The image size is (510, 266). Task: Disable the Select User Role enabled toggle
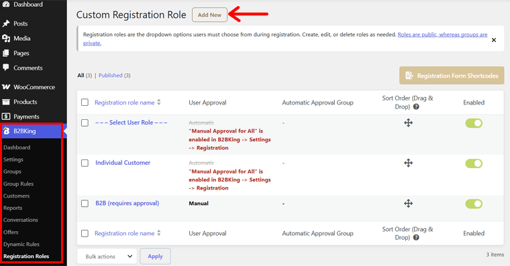pos(474,123)
